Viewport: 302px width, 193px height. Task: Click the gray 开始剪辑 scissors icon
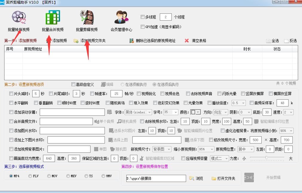click(249, 177)
